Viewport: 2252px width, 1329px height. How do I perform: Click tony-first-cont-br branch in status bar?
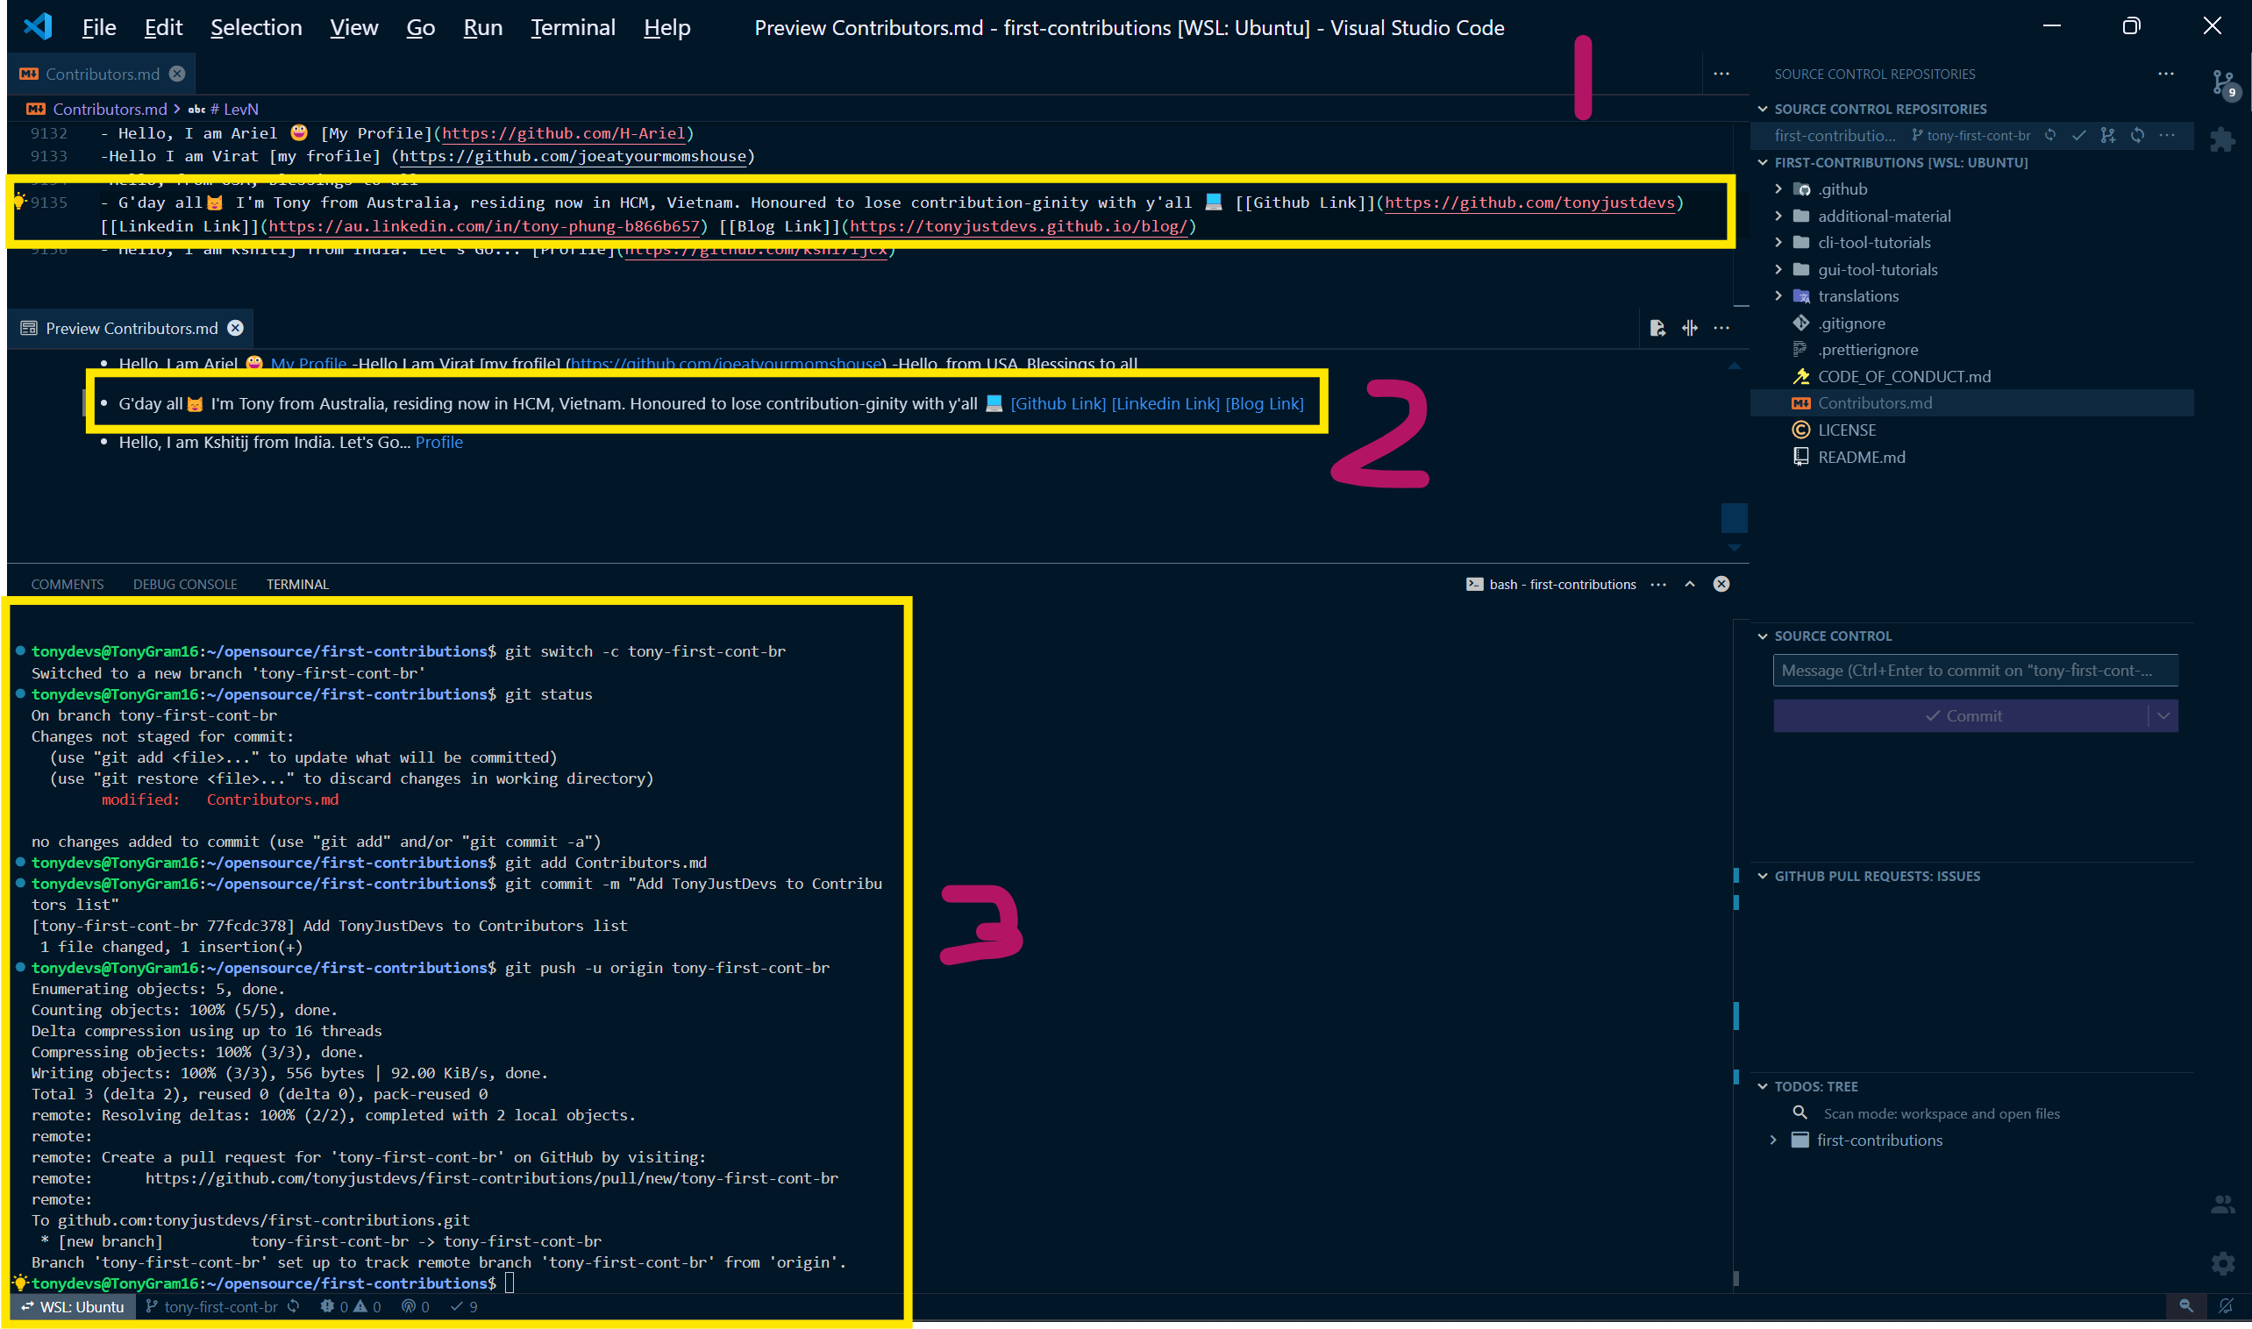pyautogui.click(x=211, y=1306)
